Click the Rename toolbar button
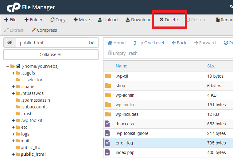The width and height of the screenshot is (233, 158). (224, 20)
